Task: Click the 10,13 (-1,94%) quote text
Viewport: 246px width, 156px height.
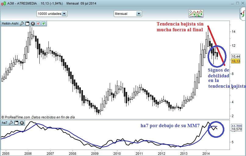Action: point(52,3)
